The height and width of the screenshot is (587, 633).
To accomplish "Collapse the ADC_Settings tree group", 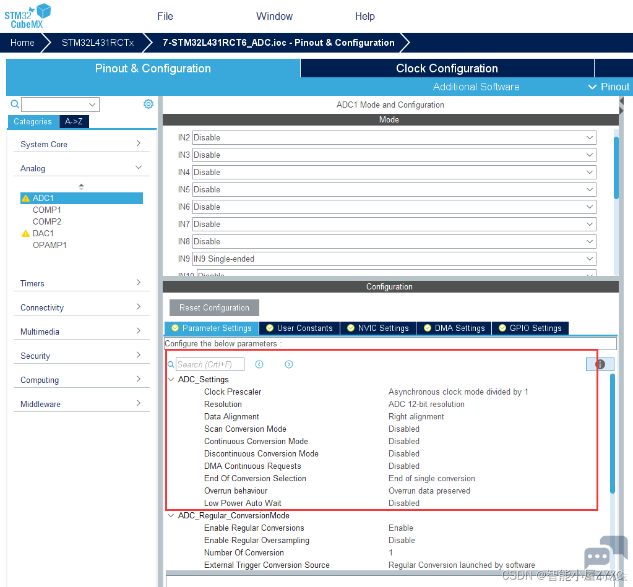I will 171,380.
